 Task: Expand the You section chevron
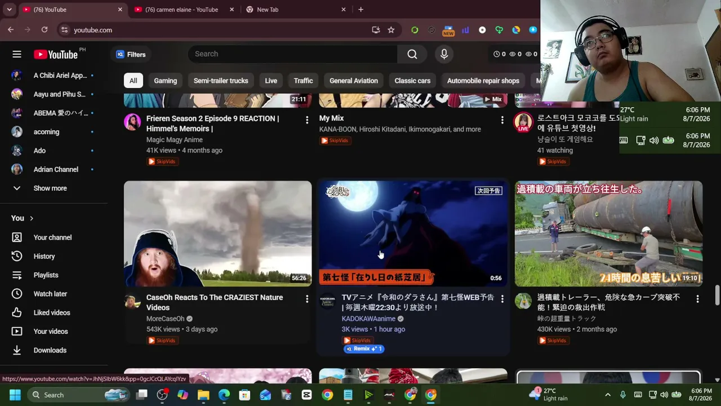pyautogui.click(x=32, y=218)
